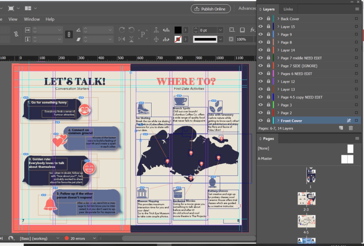This screenshot has width=364, height=246.
Task: Create a new layer in Layers panel
Action: coord(341,128)
